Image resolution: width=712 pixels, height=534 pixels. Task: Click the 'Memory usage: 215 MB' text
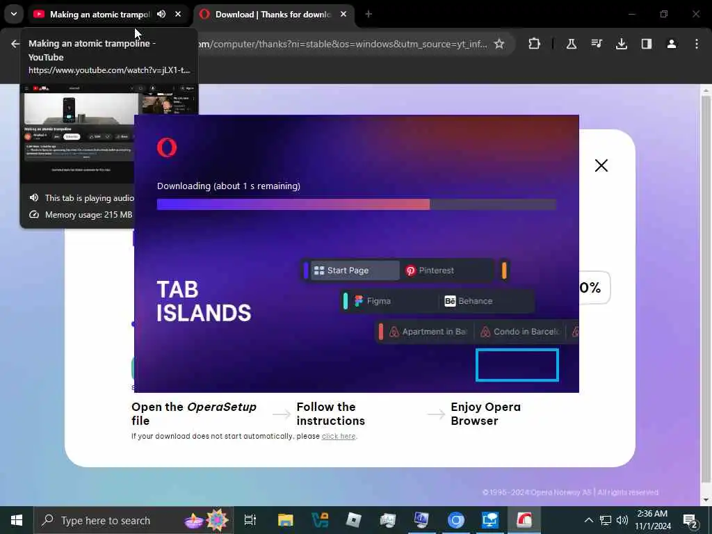pos(88,215)
